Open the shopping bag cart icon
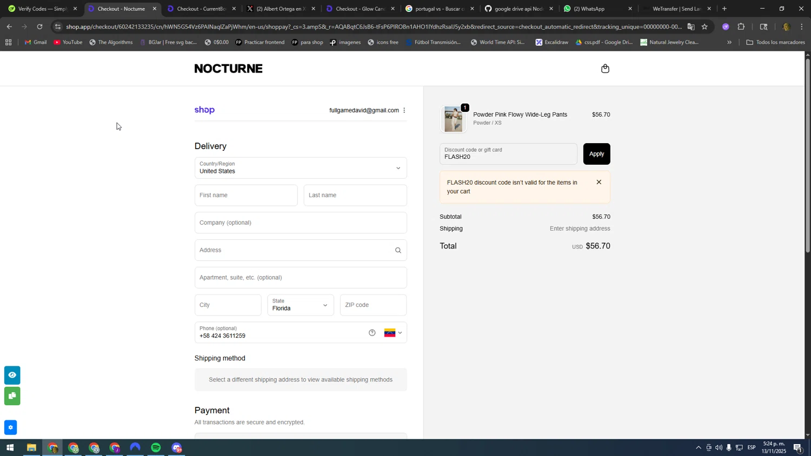Image resolution: width=811 pixels, height=456 pixels. coord(605,69)
